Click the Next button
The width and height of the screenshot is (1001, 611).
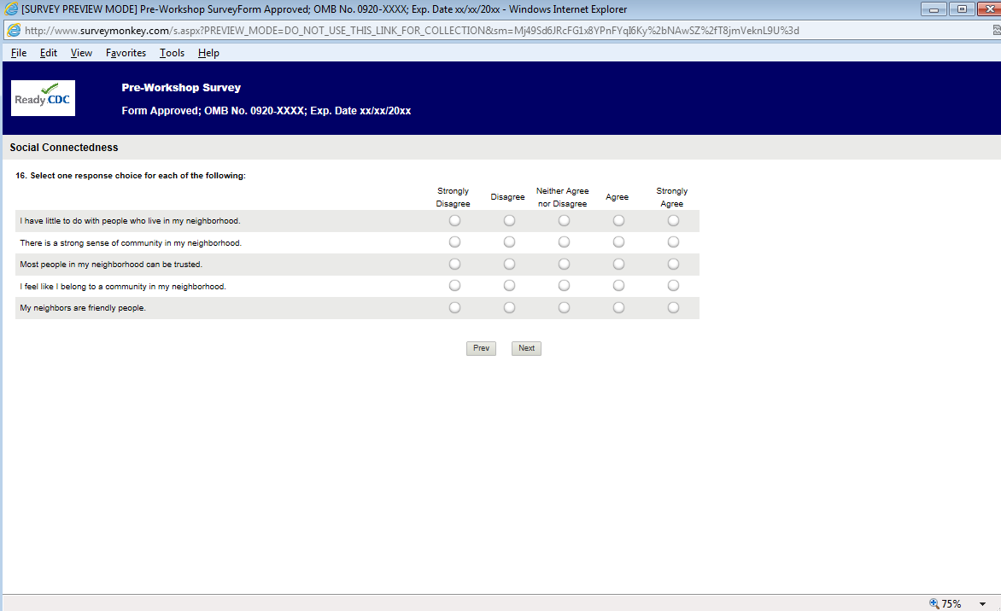(527, 348)
